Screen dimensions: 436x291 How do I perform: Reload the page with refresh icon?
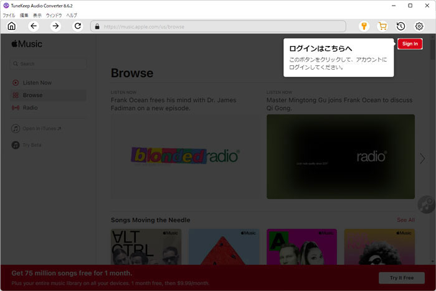pos(78,26)
